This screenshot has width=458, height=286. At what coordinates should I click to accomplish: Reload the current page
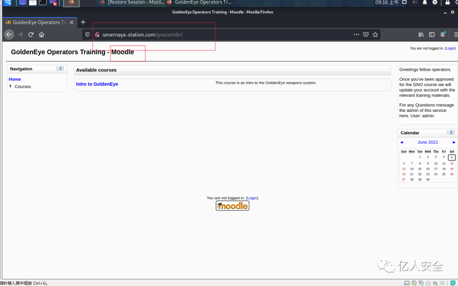point(31,34)
